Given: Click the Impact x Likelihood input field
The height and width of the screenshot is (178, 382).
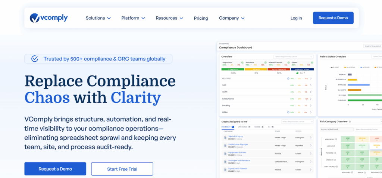Looking at the screenshot, I should (336, 129).
